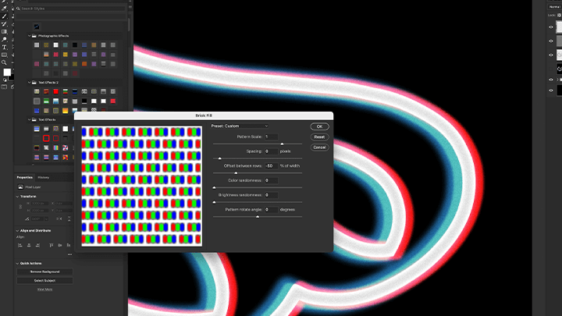Hide the top layer with eye icon

click(551, 27)
